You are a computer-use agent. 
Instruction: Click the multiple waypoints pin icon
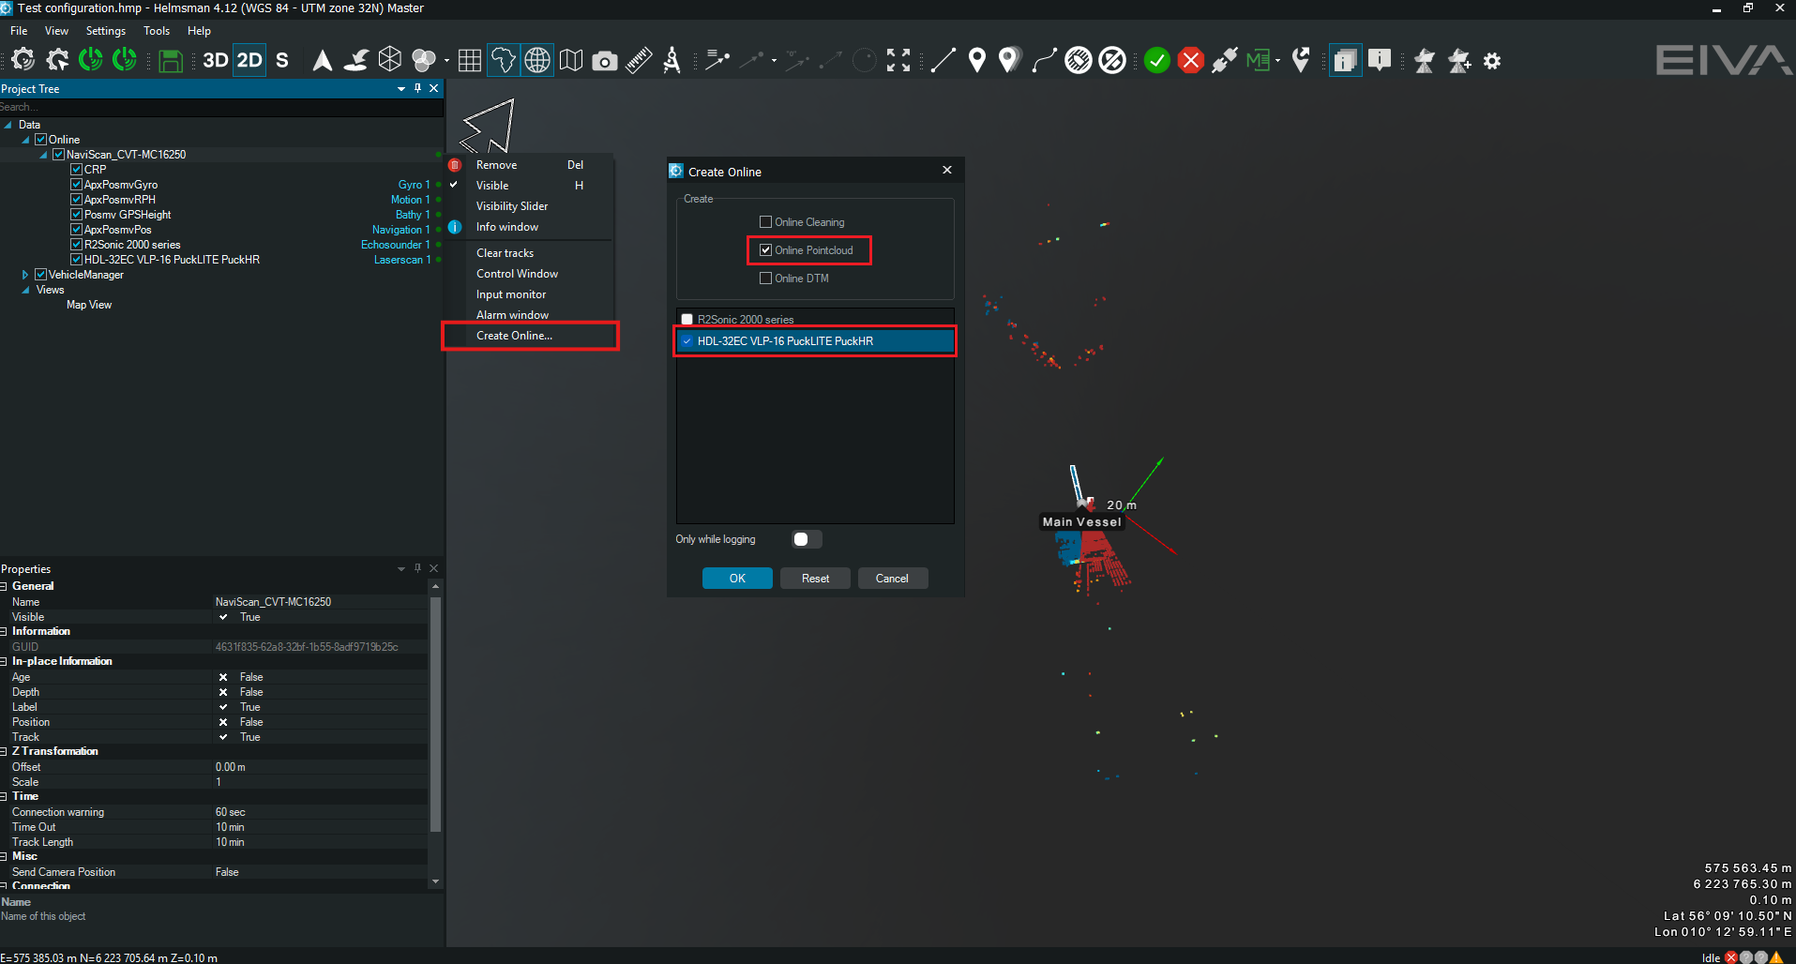1009,61
